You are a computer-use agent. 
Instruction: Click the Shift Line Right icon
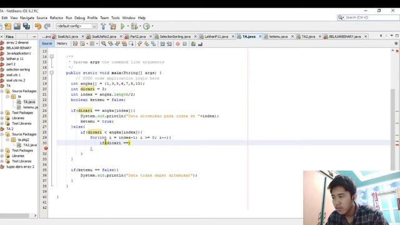click(x=169, y=44)
